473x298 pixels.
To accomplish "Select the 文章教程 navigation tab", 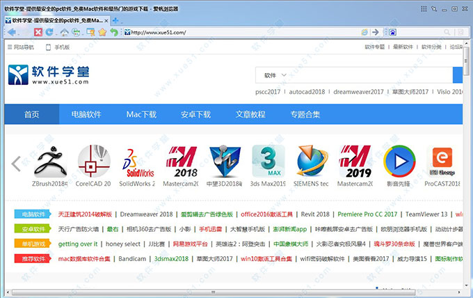I will 250,114.
